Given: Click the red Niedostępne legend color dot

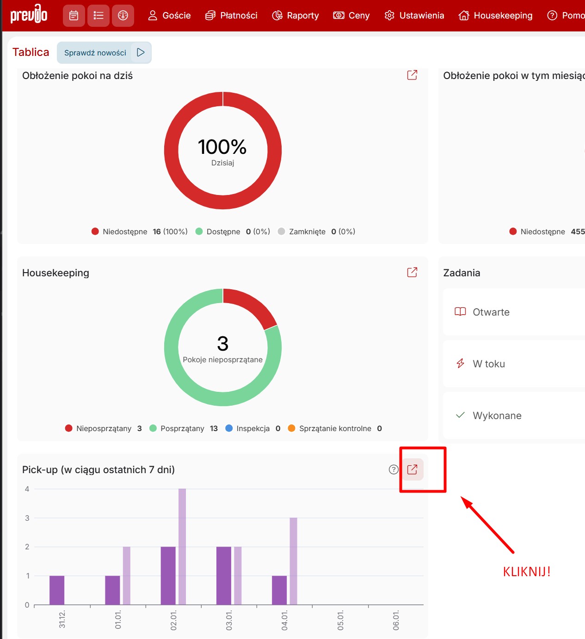Looking at the screenshot, I should (95, 231).
